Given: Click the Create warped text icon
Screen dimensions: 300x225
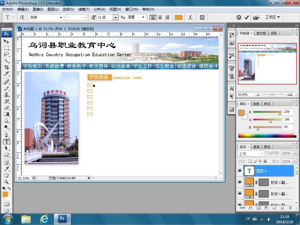Looking at the screenshot, I should click(190, 17).
